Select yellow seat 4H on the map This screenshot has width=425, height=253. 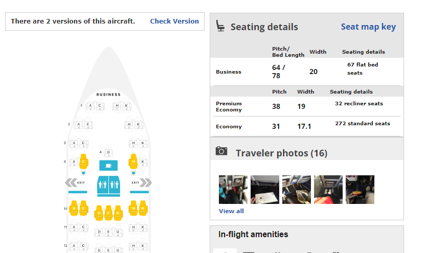click(133, 162)
